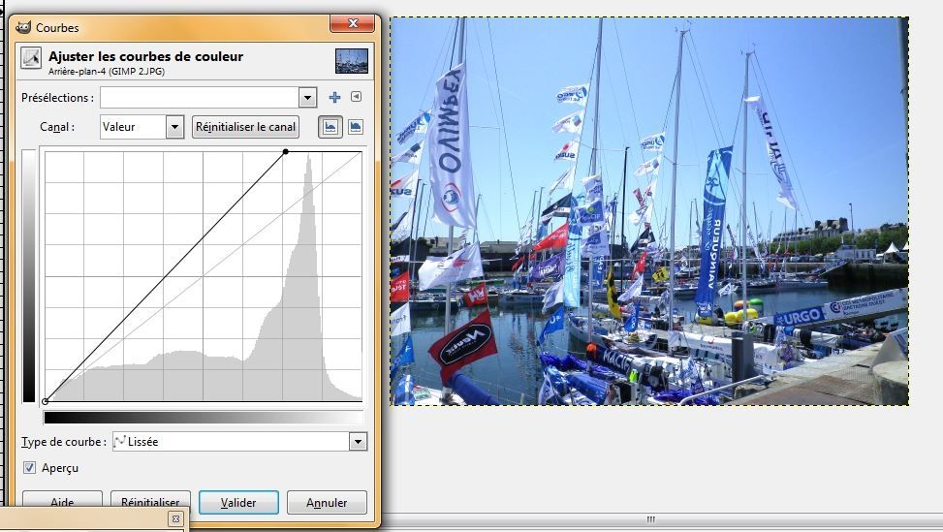The width and height of the screenshot is (943, 532).
Task: Click inside the Présélections combo field
Action: [x=200, y=97]
